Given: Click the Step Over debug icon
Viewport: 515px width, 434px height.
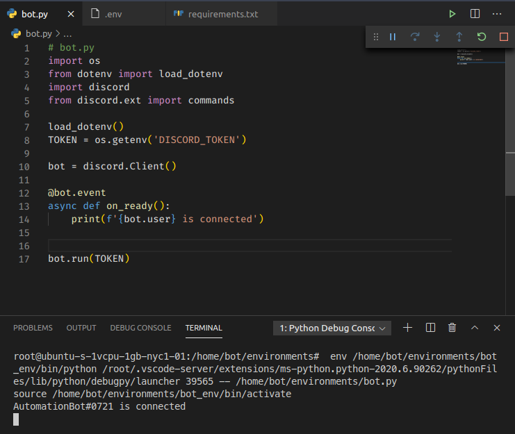Looking at the screenshot, I should (415, 37).
